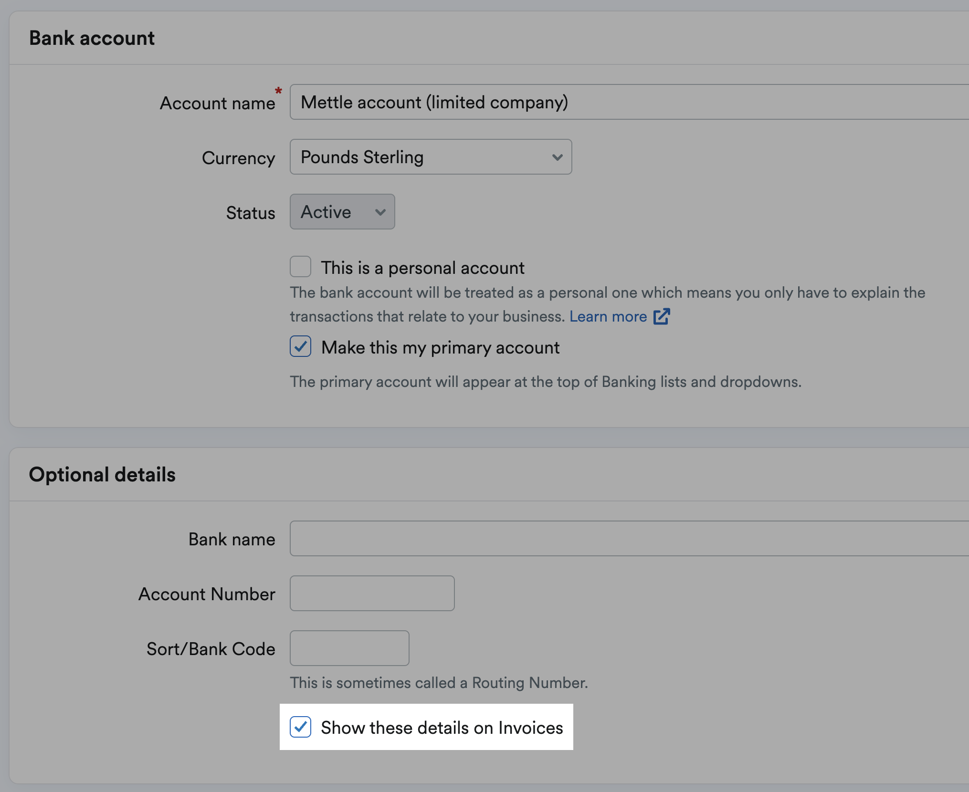Click the 'Sort/Bank Code' label
The image size is (969, 792).
pos(211,649)
